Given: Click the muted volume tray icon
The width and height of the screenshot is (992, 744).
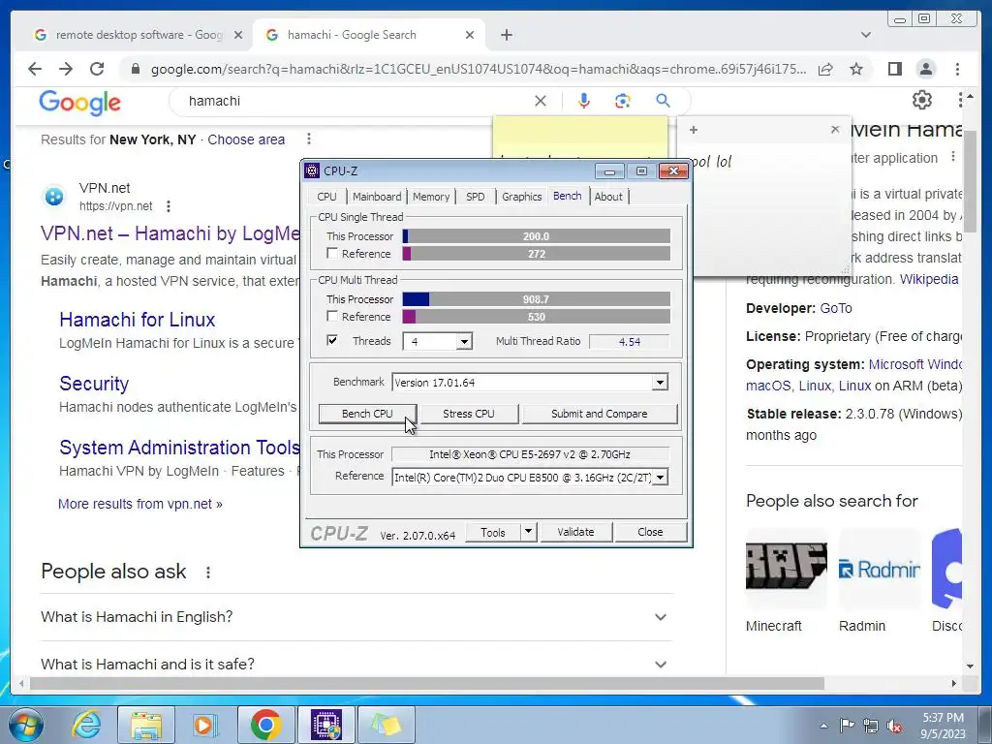Looking at the screenshot, I should coord(894,726).
